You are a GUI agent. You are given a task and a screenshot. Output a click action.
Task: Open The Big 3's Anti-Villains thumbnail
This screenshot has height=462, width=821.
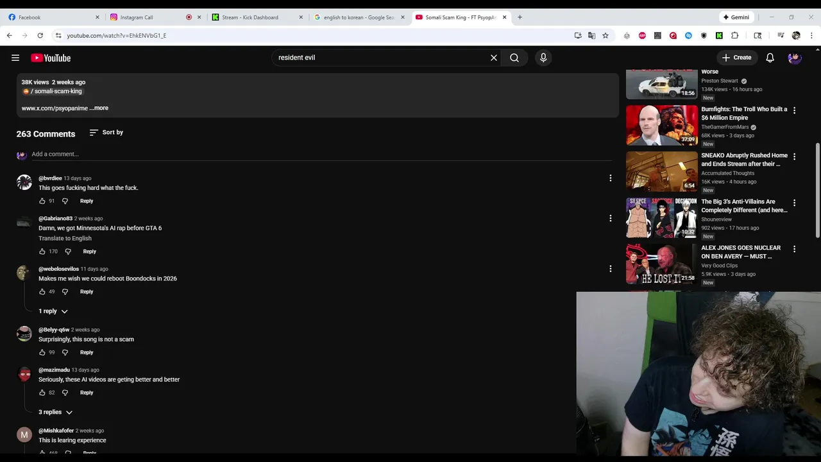661,218
